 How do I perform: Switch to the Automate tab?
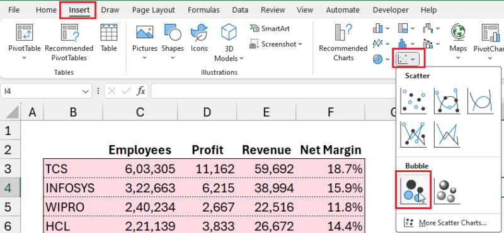click(343, 10)
